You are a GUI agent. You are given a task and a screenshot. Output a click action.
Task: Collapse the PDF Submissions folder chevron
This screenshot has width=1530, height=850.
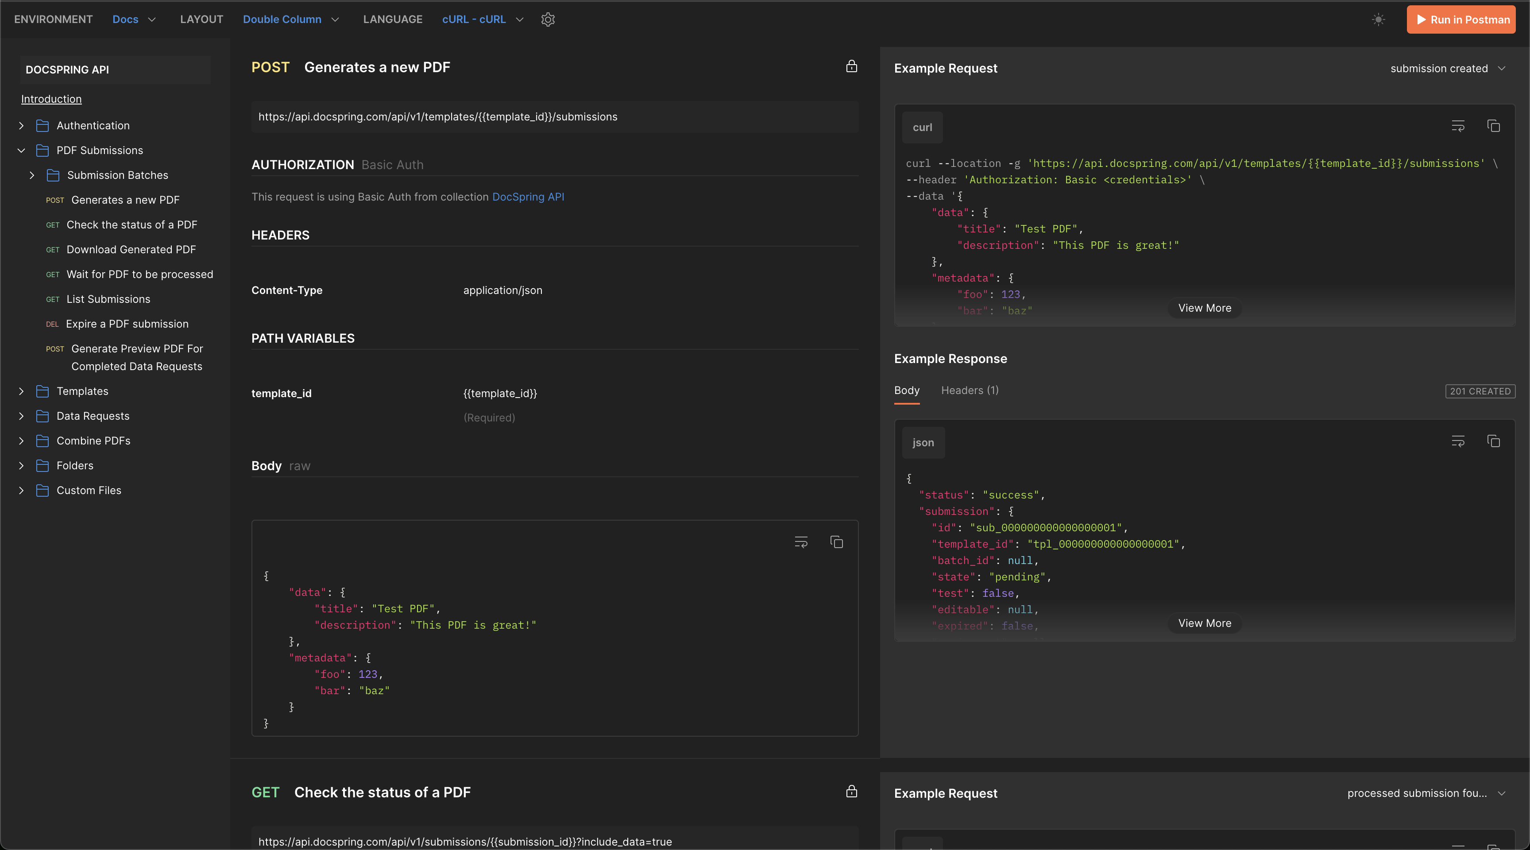[x=21, y=151]
